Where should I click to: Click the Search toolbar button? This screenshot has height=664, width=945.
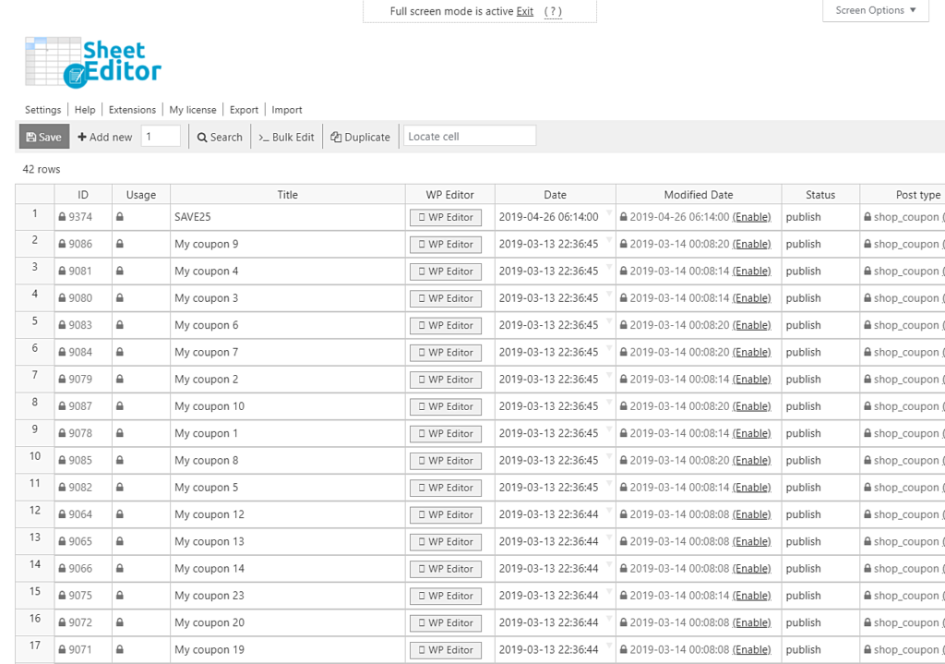pos(220,137)
